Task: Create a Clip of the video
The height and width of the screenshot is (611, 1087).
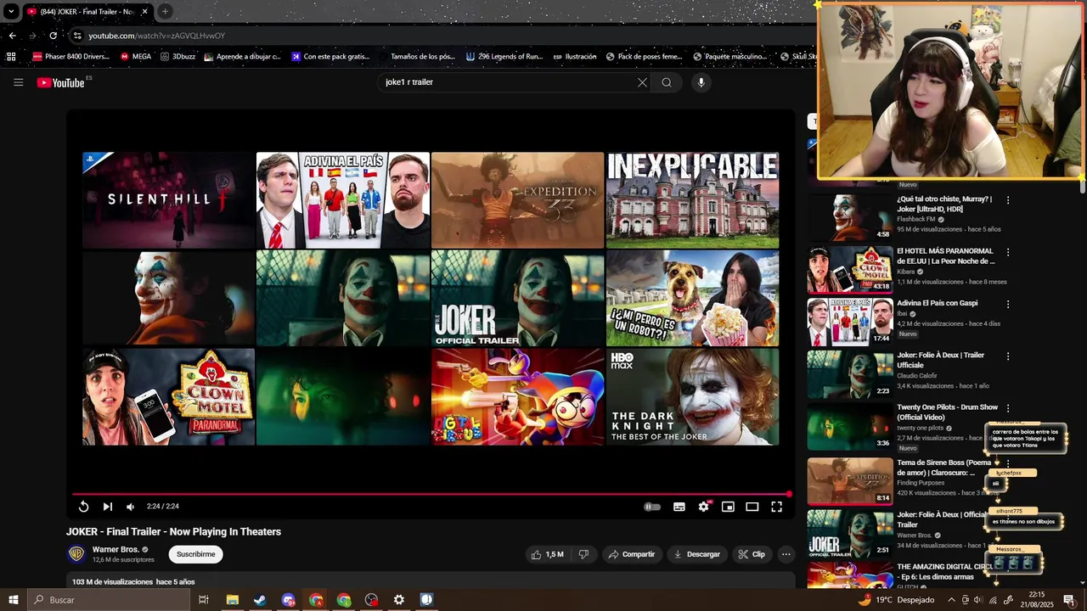Action: pos(752,554)
